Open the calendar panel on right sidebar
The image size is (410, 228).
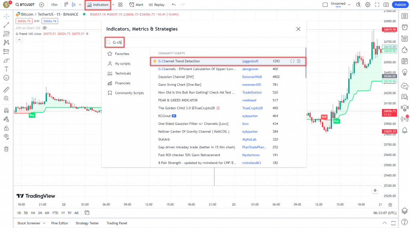tap(404, 61)
